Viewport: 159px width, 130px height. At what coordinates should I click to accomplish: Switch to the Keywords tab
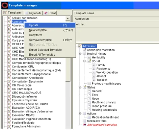coord(33,13)
